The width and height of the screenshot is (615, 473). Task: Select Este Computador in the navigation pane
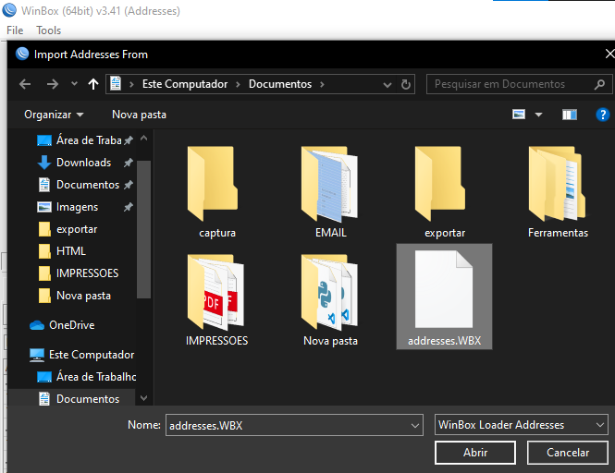81,355
